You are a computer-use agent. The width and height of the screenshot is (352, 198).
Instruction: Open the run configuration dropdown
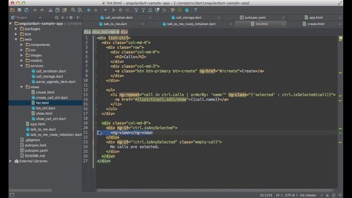click(x=105, y=10)
